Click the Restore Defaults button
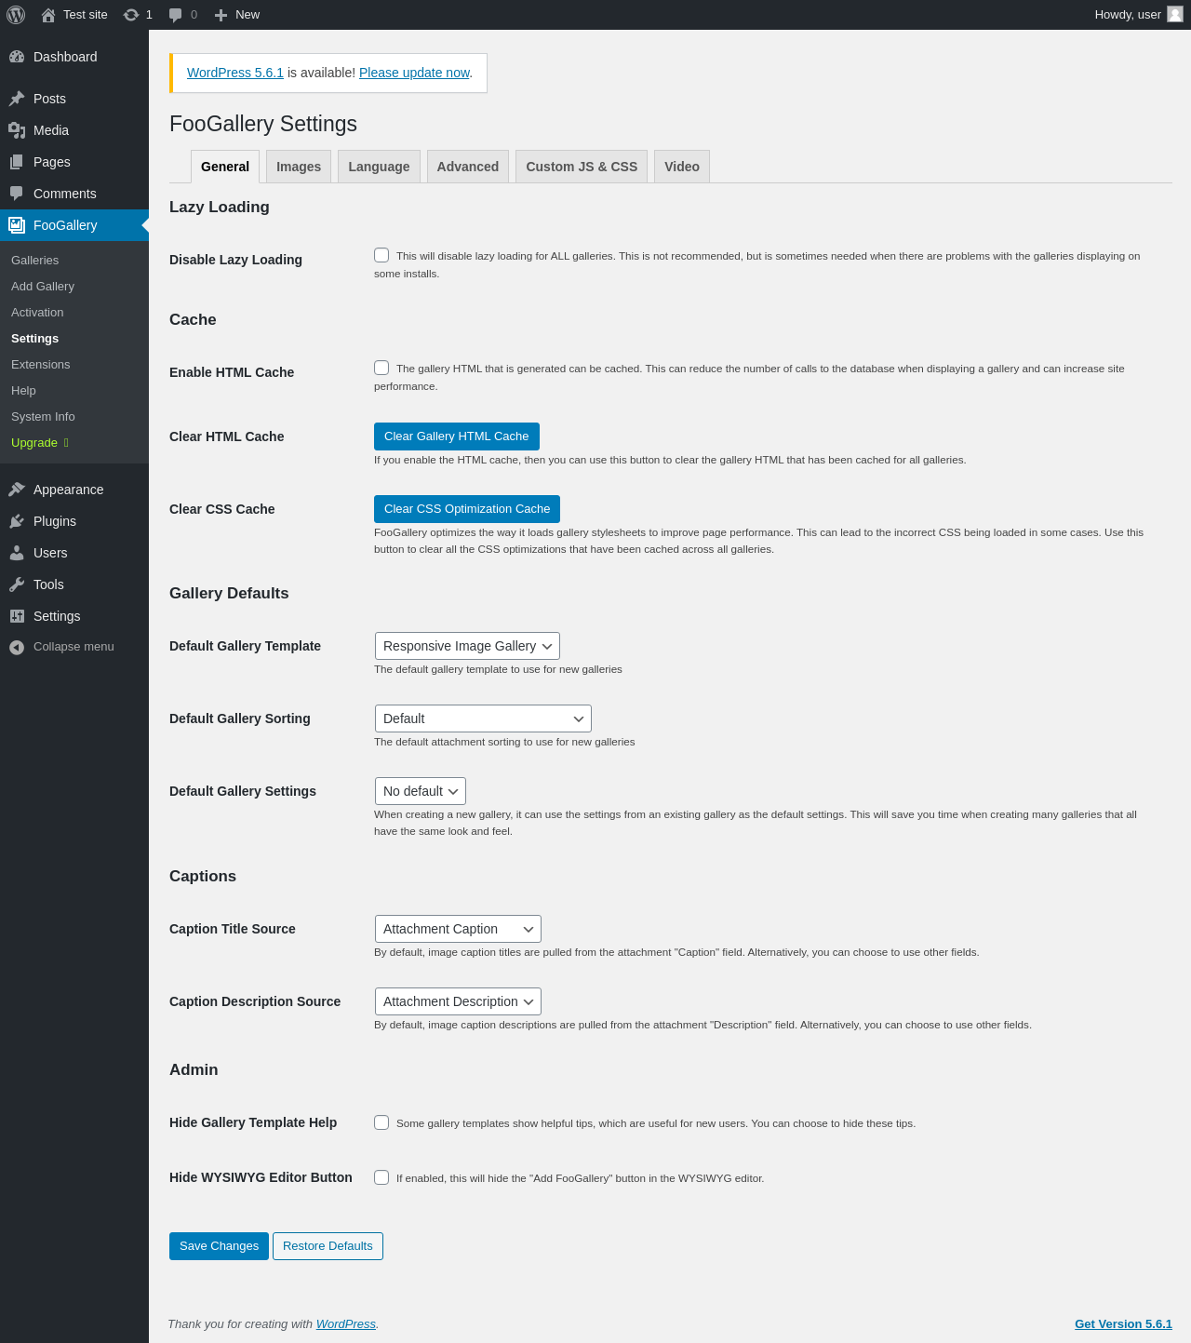The width and height of the screenshot is (1191, 1343). point(328,1246)
